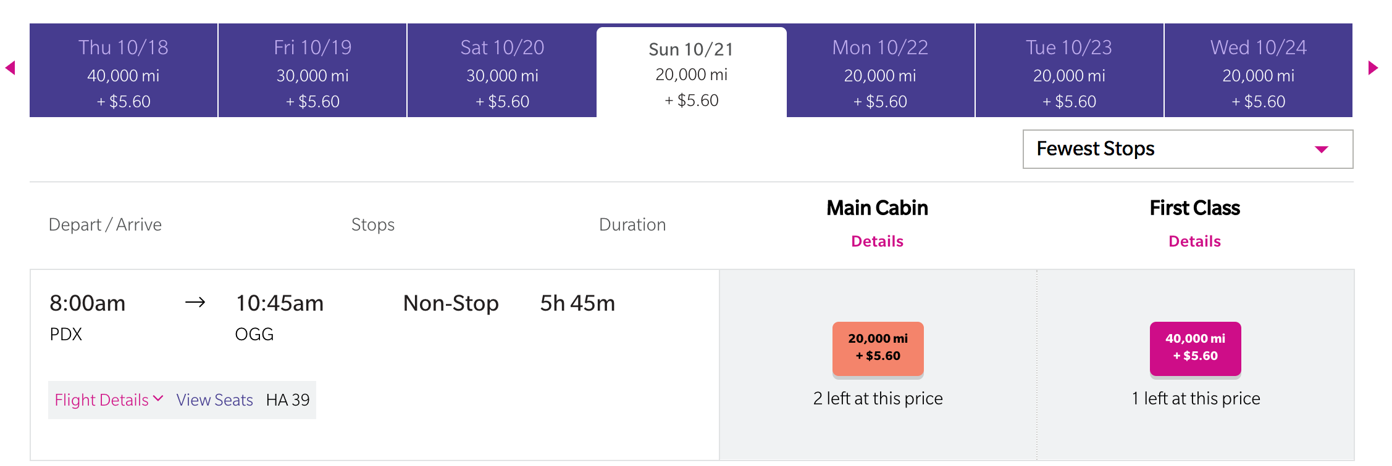Click the 8:00am PDX departure time
Screen dimensions: 1392x466
click(88, 303)
